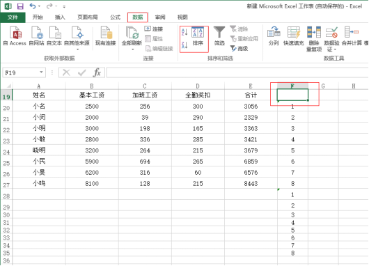
Task: Click the cell showing 8443
Action: pyautogui.click(x=251, y=183)
